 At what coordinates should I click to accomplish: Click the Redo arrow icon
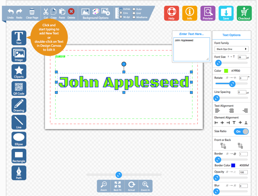coord(19,12)
